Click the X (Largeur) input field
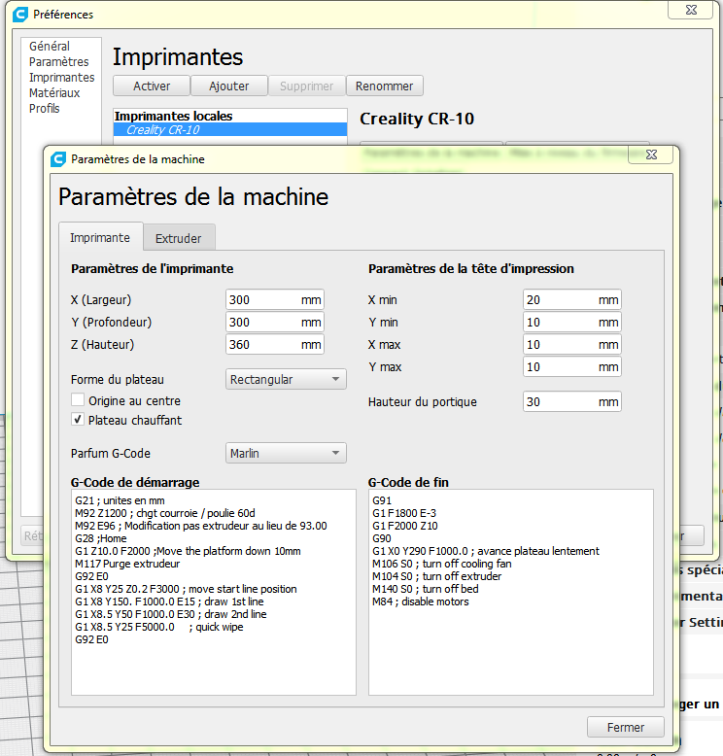The image size is (723, 756). pos(275,300)
